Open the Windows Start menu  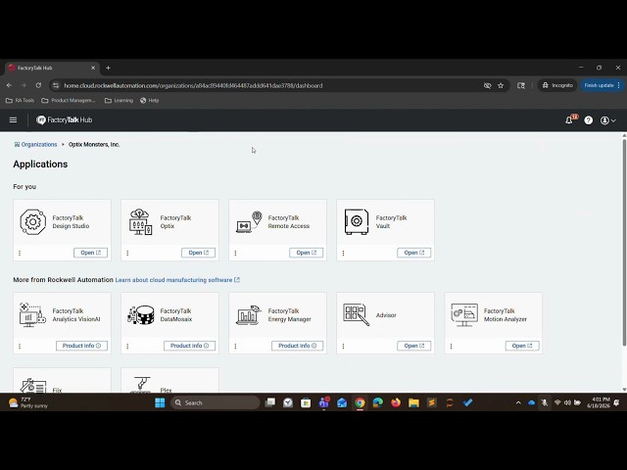pos(160,402)
